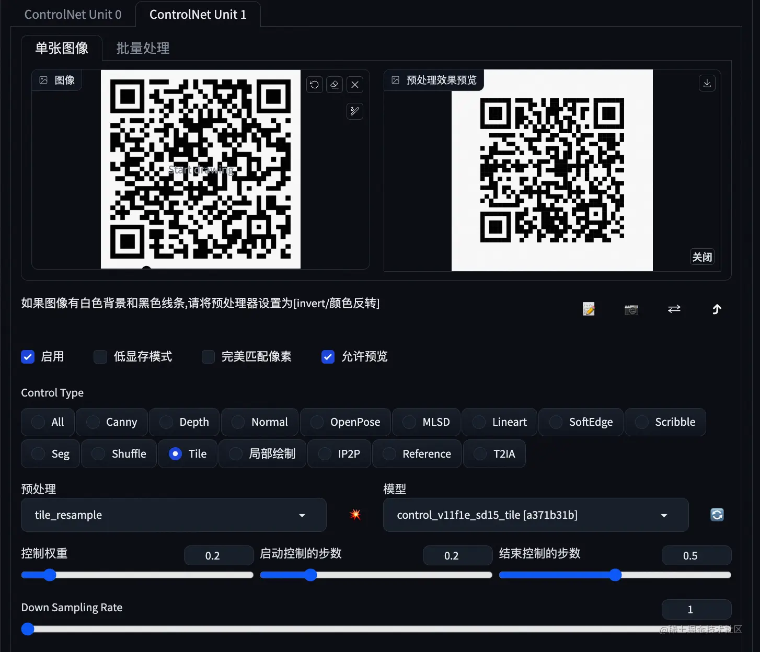Select the 局部绘制 control type
760x652 pixels.
tap(262, 454)
